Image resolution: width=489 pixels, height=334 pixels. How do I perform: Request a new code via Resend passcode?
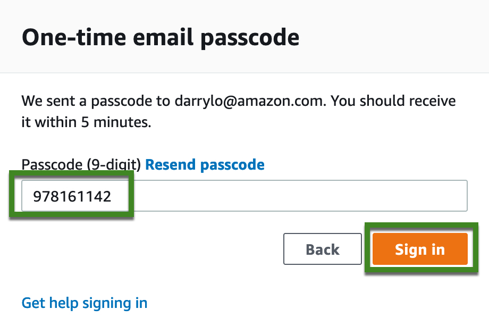pos(205,164)
